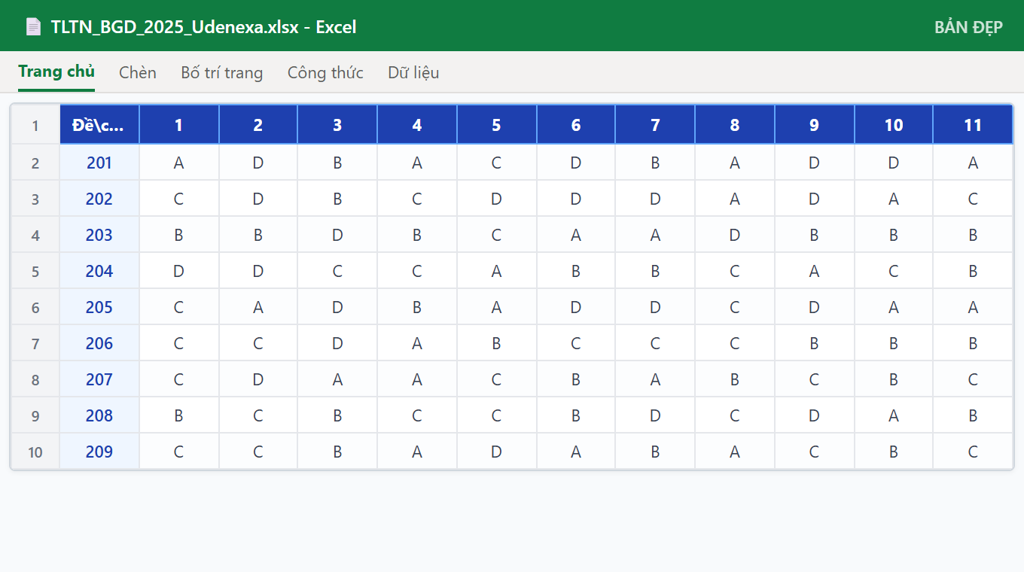
Task: Click answer C for code 202 question 4
Action: (417, 199)
